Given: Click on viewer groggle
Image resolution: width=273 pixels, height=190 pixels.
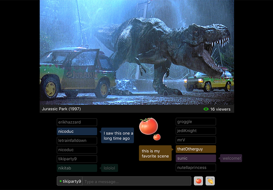Looking at the screenshot, I should 196,122.
